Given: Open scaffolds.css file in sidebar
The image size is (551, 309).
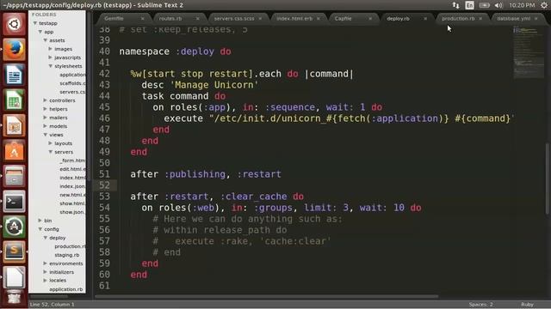Looking at the screenshot, I should point(72,83).
